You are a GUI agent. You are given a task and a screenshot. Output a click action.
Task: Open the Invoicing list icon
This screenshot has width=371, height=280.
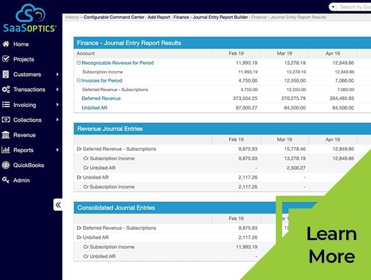6,105
